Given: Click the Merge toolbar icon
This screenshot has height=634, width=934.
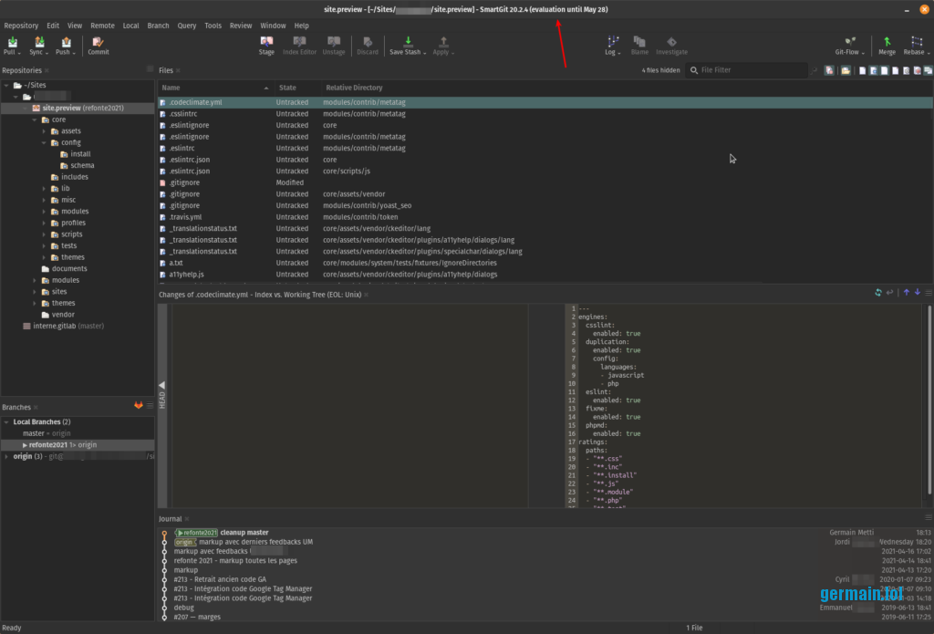Looking at the screenshot, I should 887,43.
